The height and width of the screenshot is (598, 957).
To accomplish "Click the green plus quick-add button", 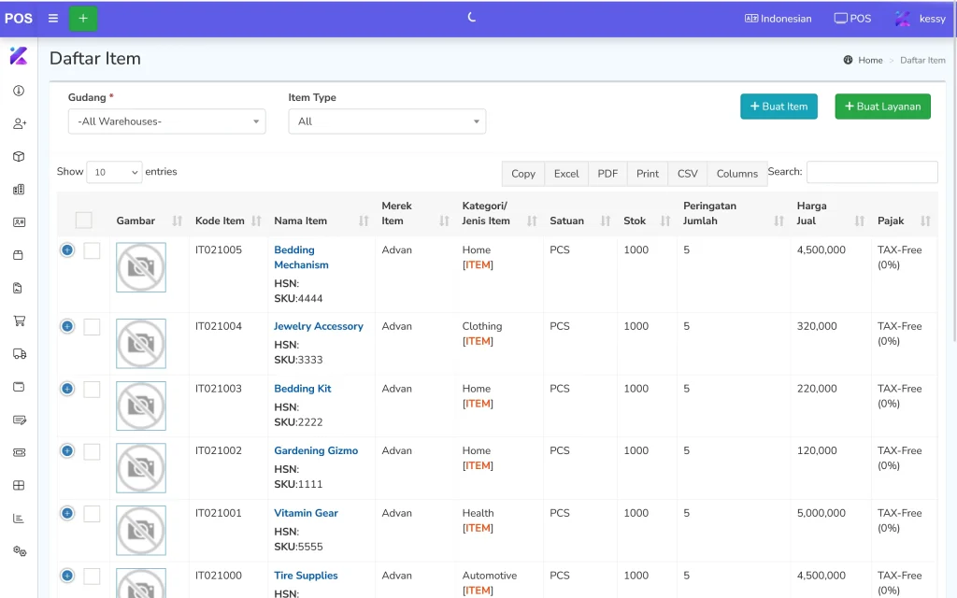I will tap(83, 19).
